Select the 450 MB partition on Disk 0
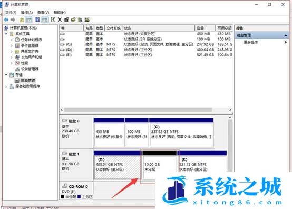The image size is (292, 209). click(109, 132)
